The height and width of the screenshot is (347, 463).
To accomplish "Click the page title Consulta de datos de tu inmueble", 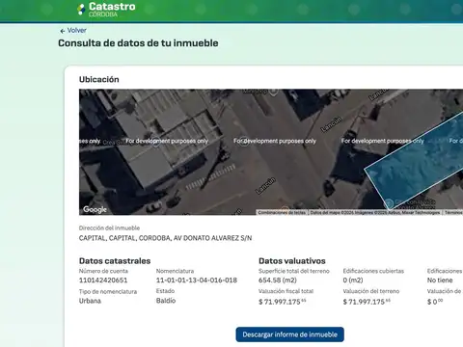I will (x=138, y=43).
